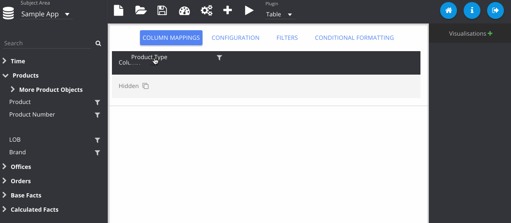Image resolution: width=511 pixels, height=223 pixels.
Task: Click the filter icon next to LOB
Action: [97, 140]
